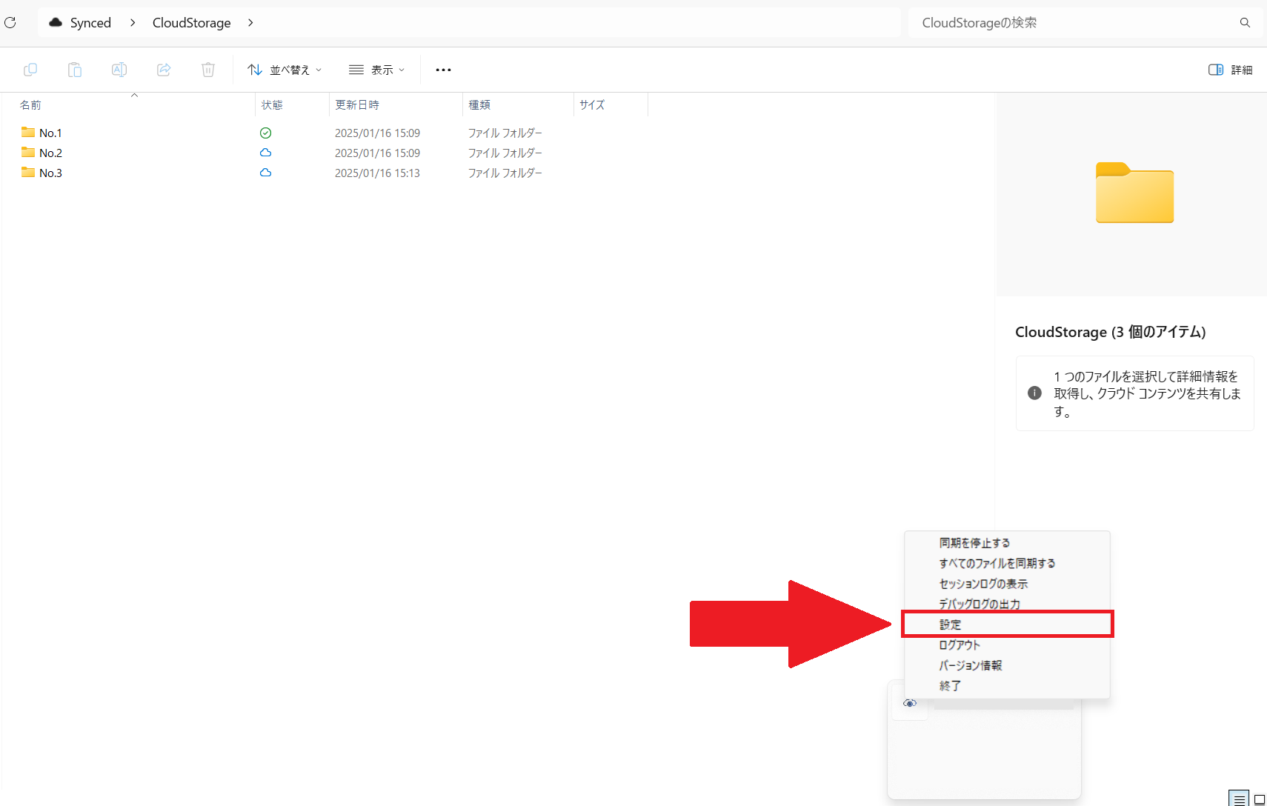Click CloudStorage in the address path

(x=191, y=23)
